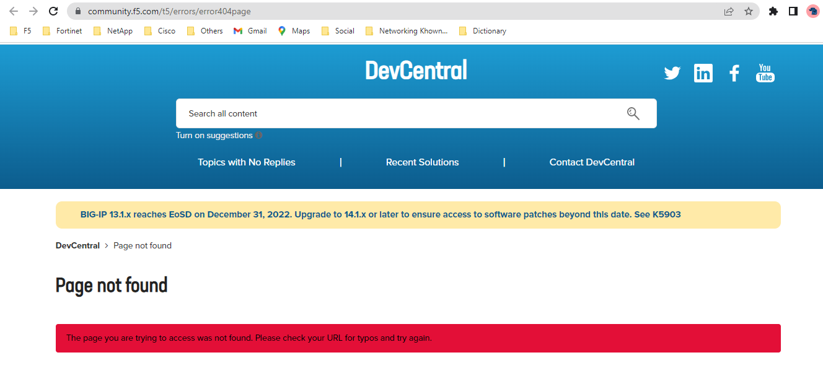Open the Extensions puzzle icon
Image resolution: width=823 pixels, height=368 pixels.
(x=773, y=11)
